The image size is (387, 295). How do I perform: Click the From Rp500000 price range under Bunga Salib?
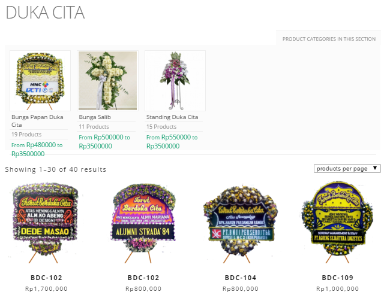(104, 142)
